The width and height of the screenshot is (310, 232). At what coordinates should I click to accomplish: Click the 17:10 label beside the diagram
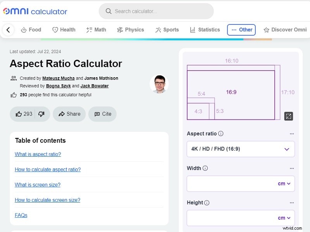click(x=288, y=92)
